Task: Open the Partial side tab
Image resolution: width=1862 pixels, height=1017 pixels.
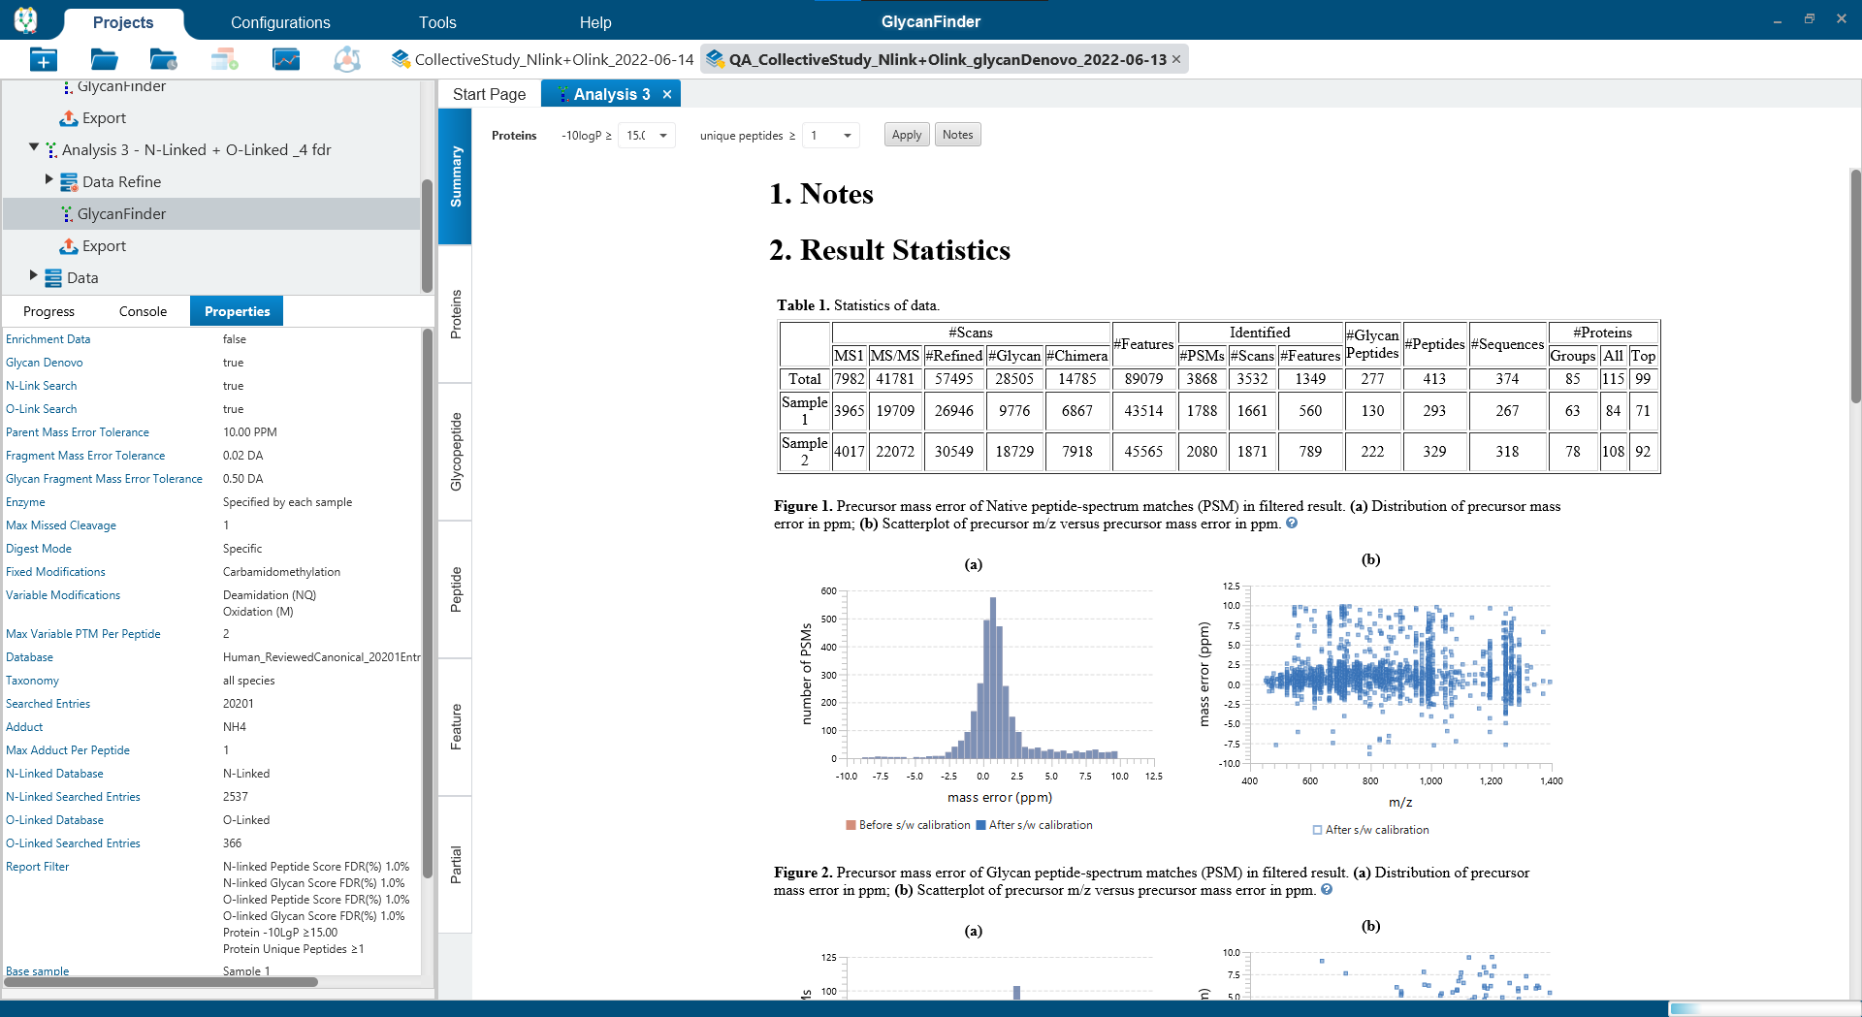Action: pyautogui.click(x=455, y=865)
